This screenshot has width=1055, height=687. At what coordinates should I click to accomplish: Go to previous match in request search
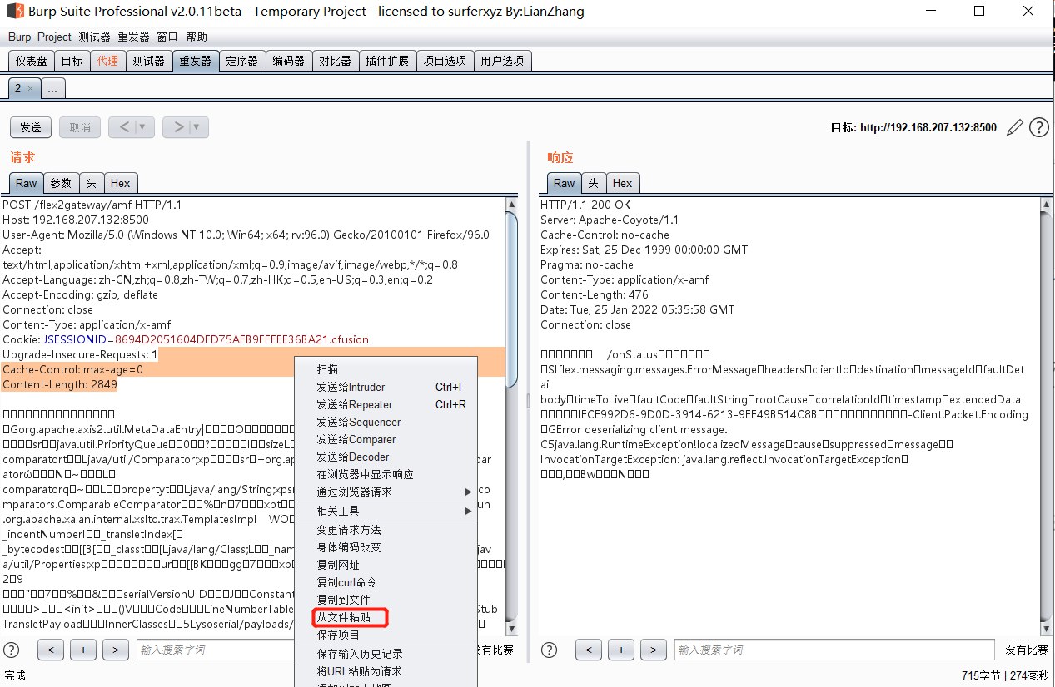click(x=51, y=650)
